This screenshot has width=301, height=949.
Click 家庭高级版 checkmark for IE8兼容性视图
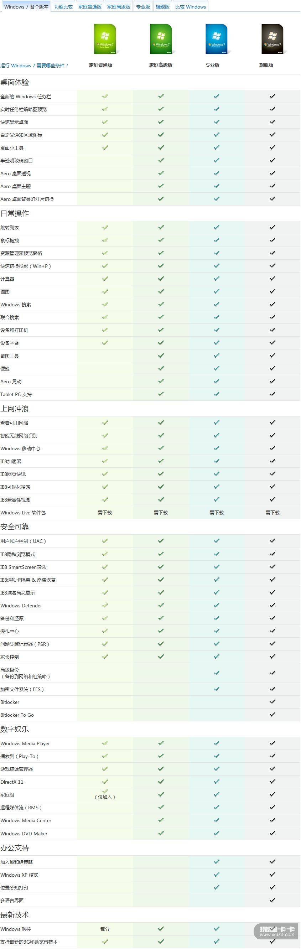point(161,499)
